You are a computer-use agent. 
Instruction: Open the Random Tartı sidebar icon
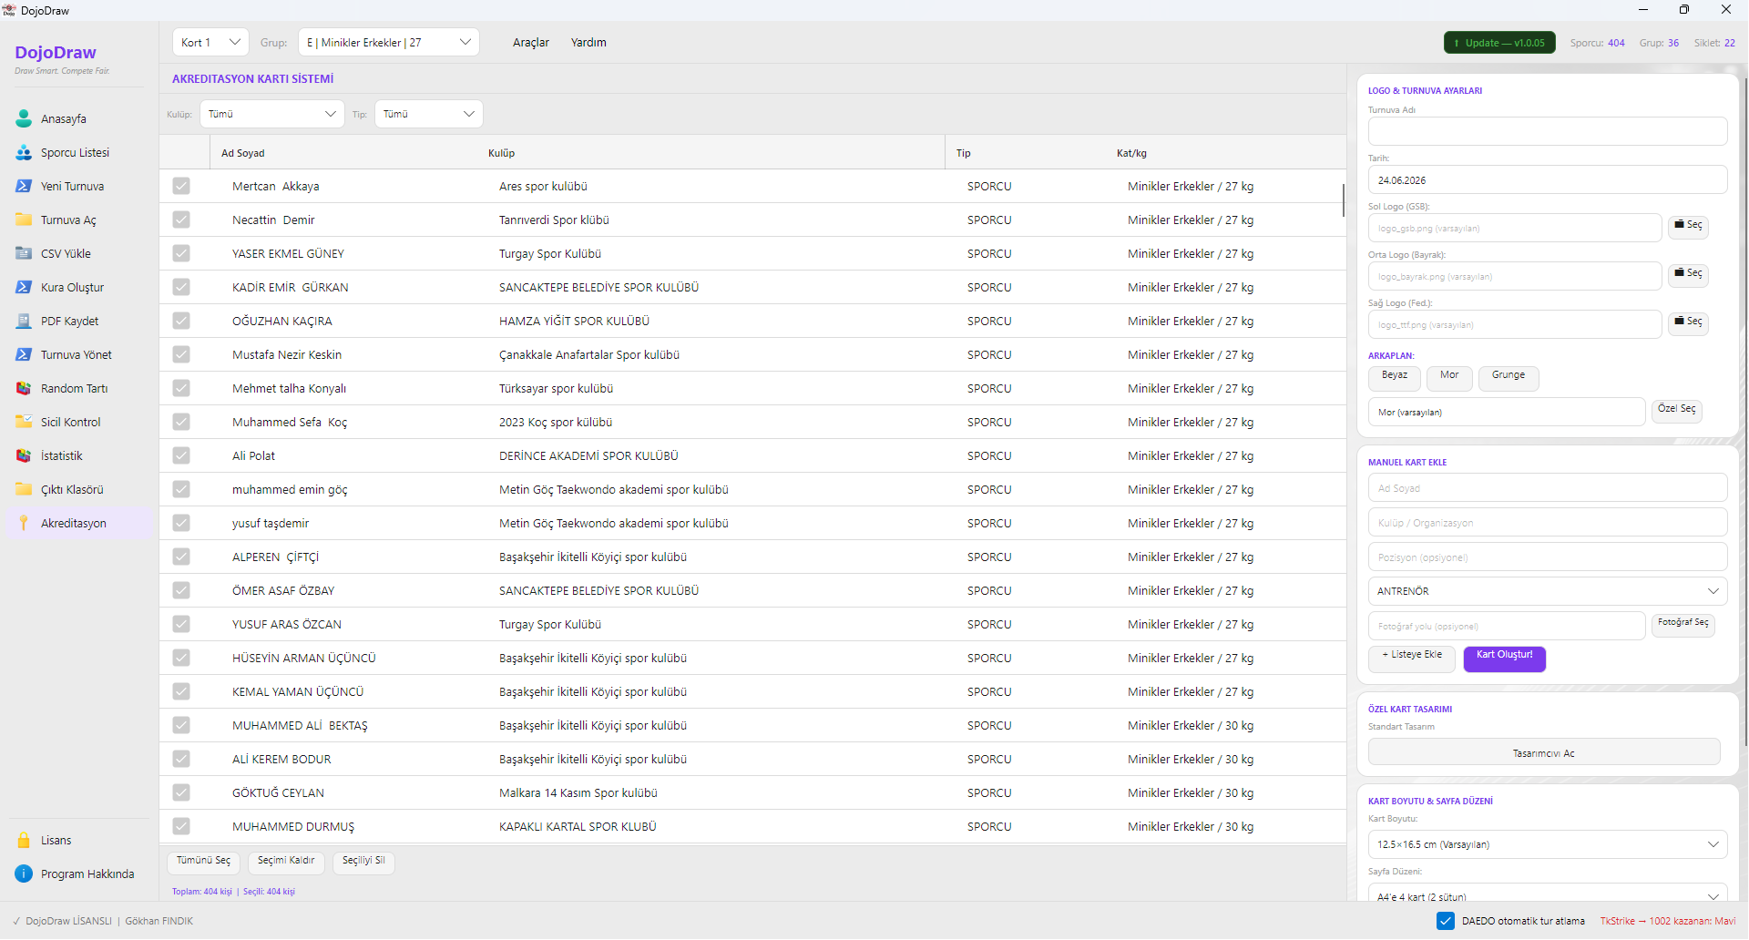[x=24, y=388]
